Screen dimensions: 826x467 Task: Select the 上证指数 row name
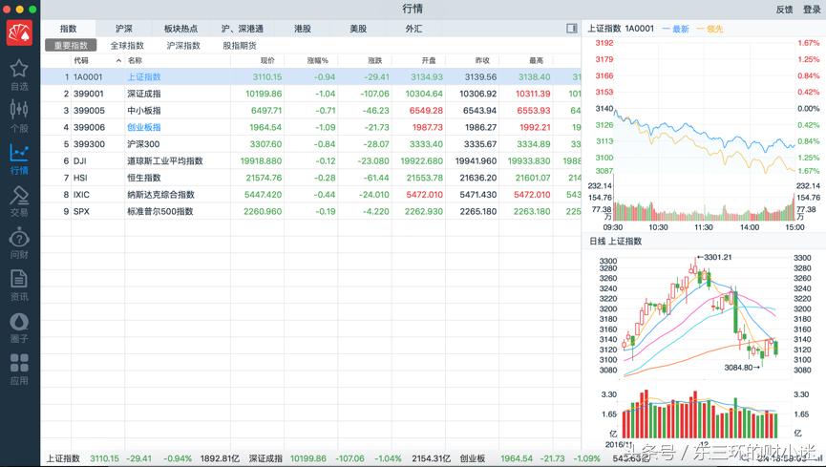(144, 77)
